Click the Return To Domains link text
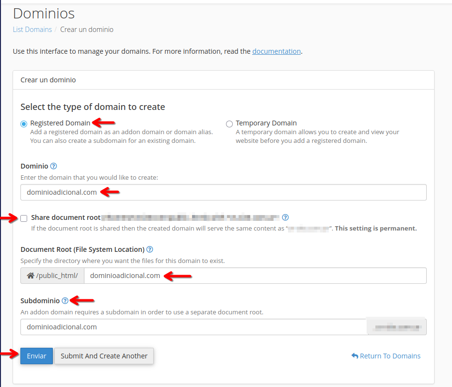 coord(390,356)
